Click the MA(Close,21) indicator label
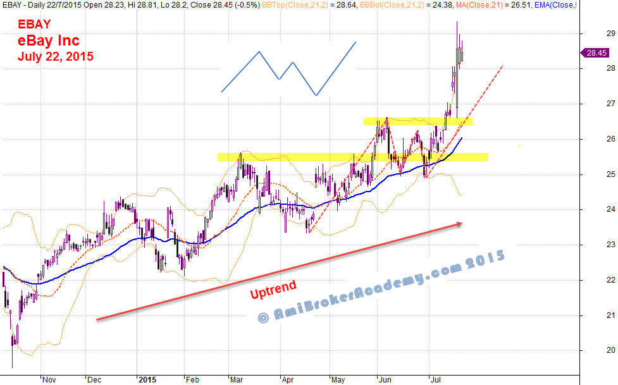This screenshot has width=618, height=385. click(479, 4)
